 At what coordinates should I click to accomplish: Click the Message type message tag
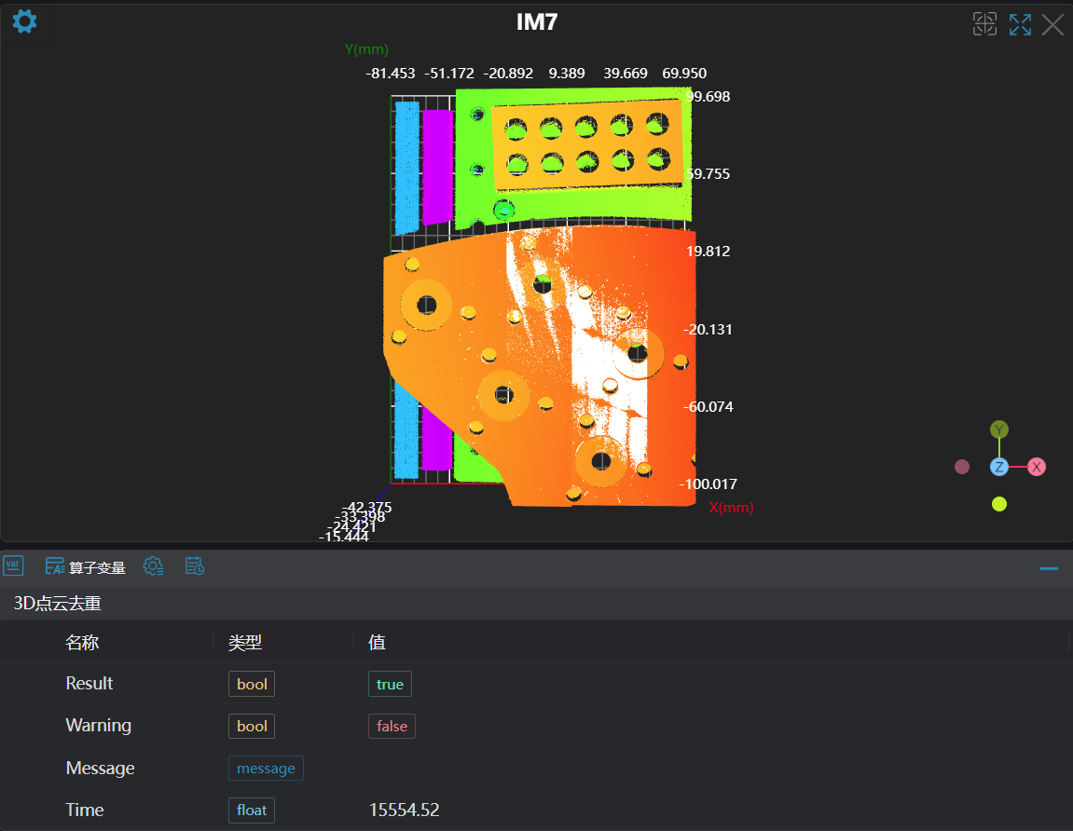click(266, 769)
